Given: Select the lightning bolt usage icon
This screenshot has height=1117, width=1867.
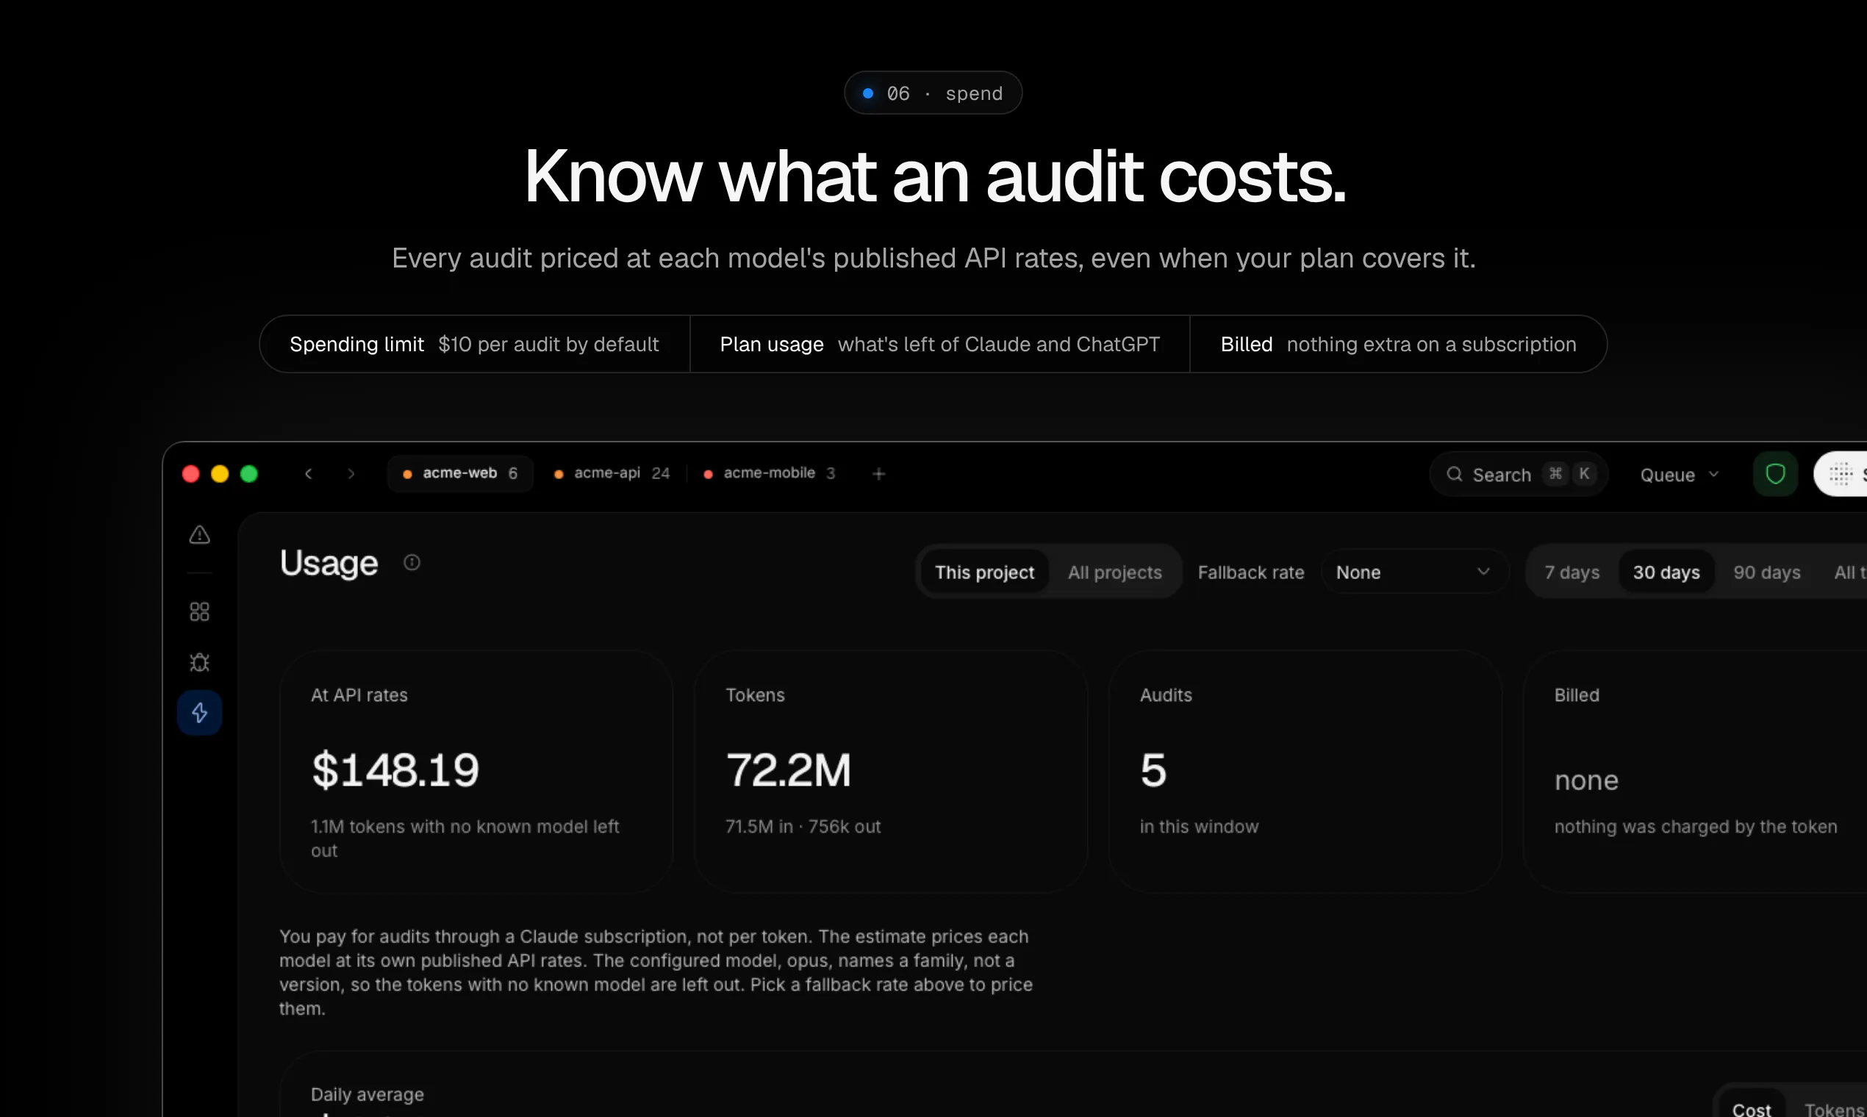Looking at the screenshot, I should point(199,713).
